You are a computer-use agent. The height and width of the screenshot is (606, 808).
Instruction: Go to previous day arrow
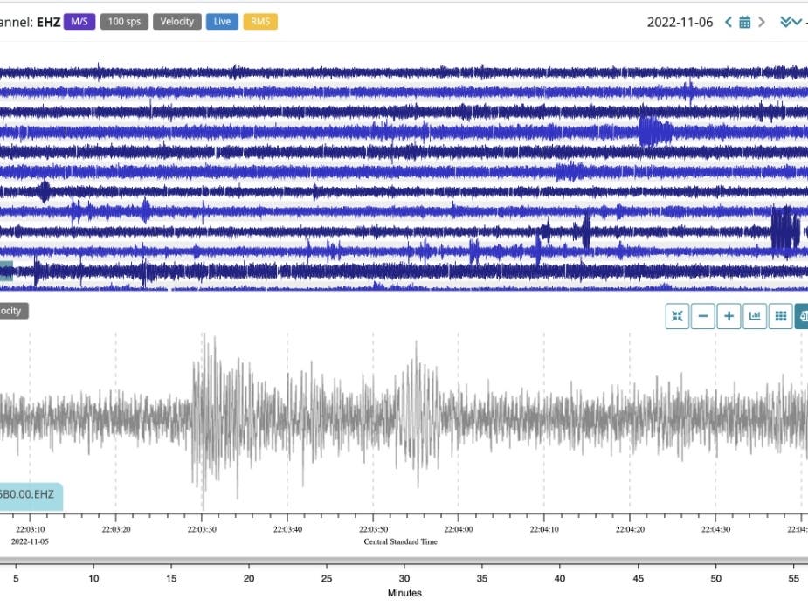tap(729, 22)
